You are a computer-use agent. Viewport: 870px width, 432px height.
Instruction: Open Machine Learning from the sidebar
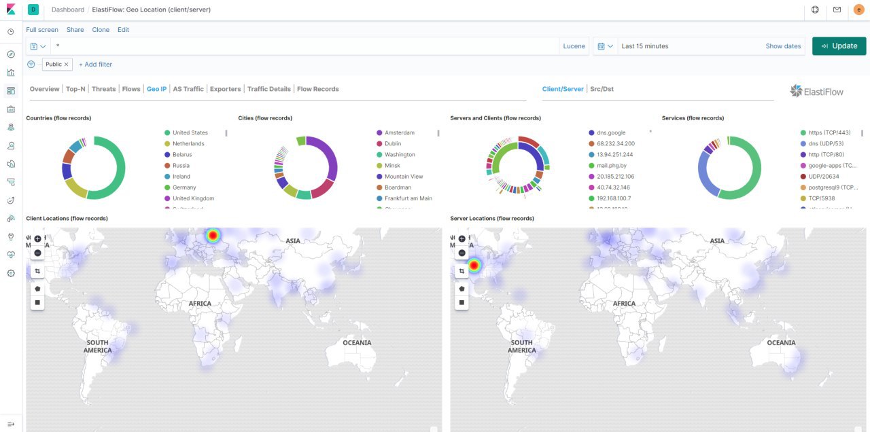tap(11, 145)
